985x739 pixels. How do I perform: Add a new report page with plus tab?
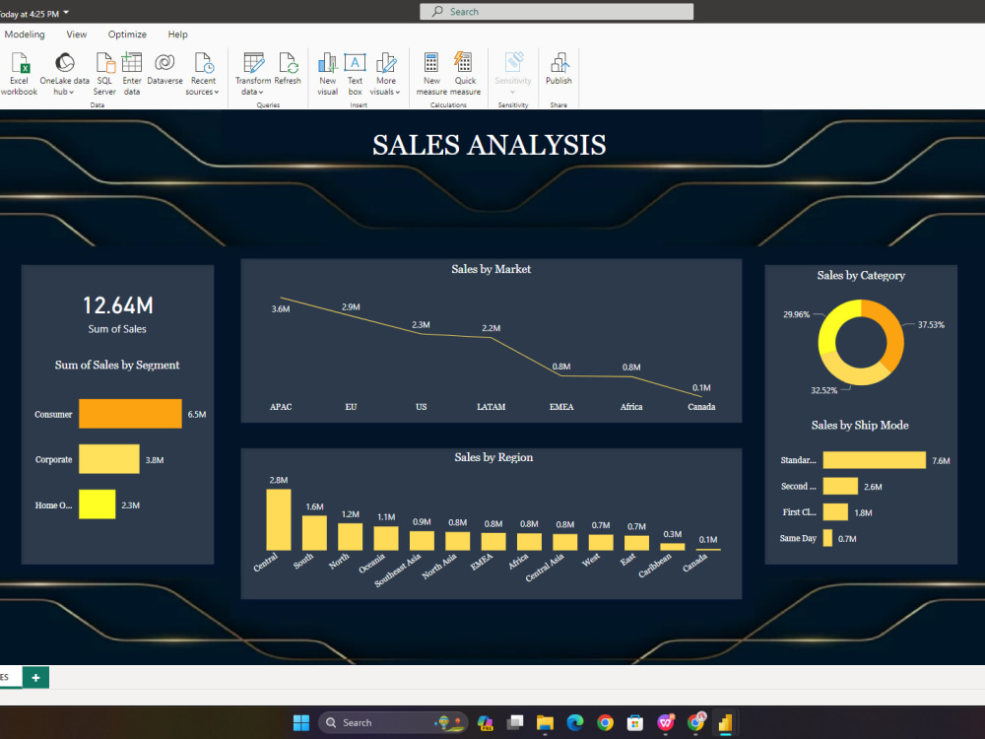coord(35,678)
